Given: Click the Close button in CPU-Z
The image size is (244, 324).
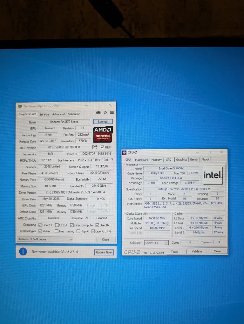Looking at the screenshot, I should tap(217, 251).
